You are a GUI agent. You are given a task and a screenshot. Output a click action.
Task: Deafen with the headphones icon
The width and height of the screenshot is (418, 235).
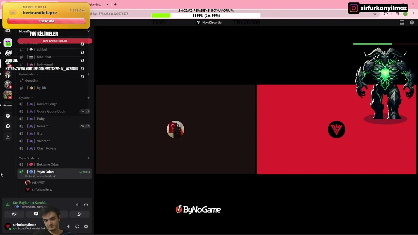tap(77, 227)
